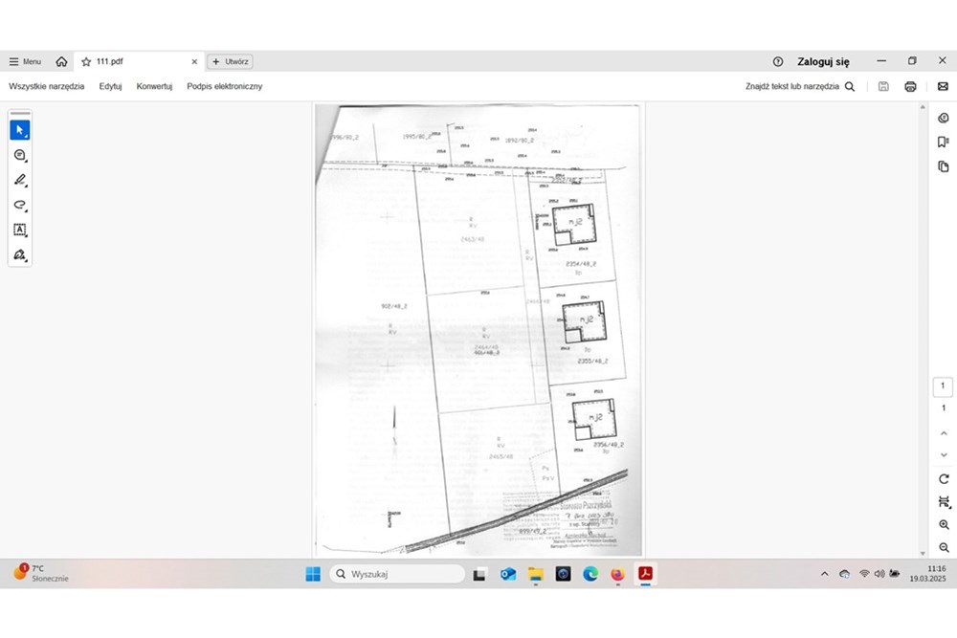Star the 111.pdf file as favorite
Screen dimensions: 957x638
point(86,61)
